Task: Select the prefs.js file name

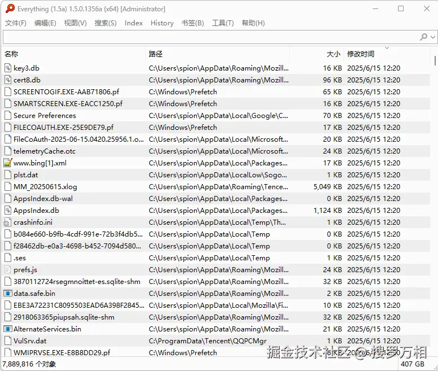Action: pyautogui.click(x=25, y=270)
